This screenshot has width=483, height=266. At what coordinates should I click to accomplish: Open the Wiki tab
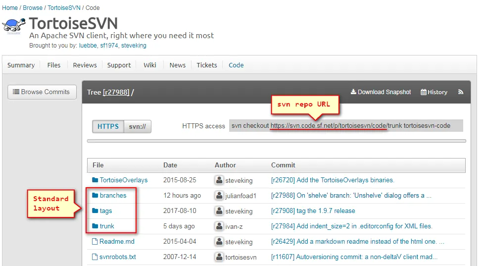click(x=150, y=65)
